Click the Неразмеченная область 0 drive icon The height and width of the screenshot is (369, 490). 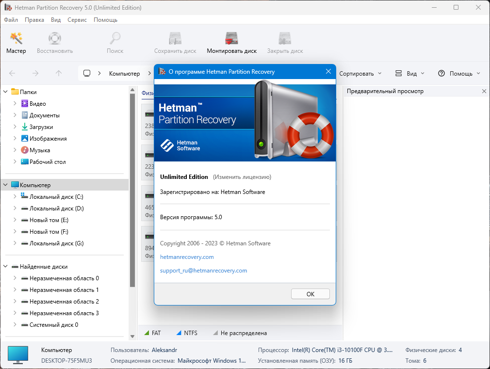click(25, 278)
